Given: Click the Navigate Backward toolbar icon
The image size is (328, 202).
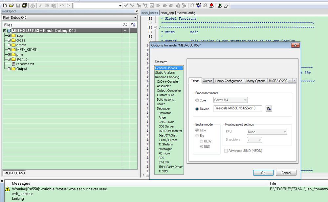Looking at the screenshot, I should 178,6.
